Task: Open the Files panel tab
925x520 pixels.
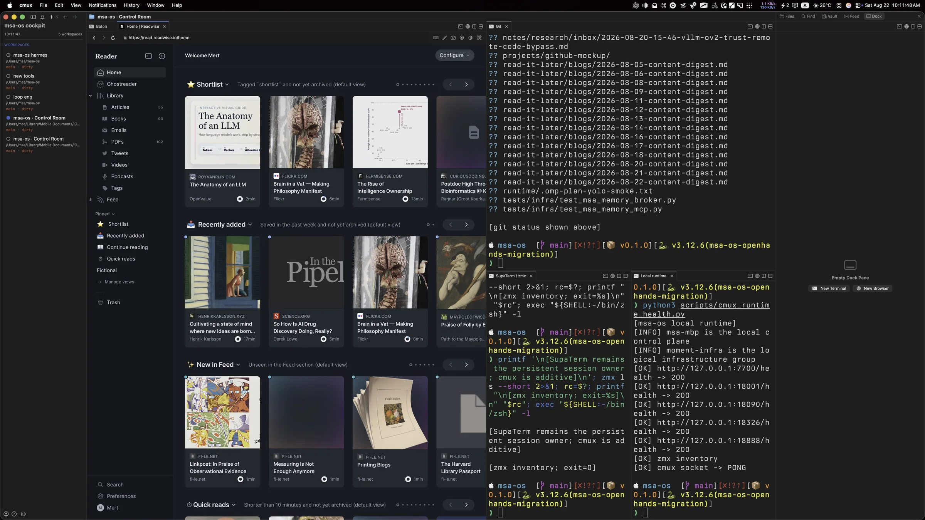Action: [x=787, y=17]
